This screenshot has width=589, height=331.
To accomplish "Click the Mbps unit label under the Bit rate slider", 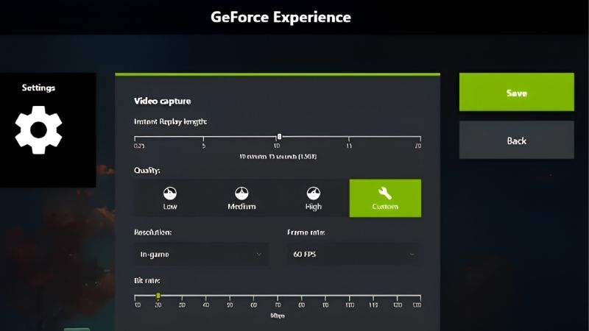I will (x=278, y=316).
